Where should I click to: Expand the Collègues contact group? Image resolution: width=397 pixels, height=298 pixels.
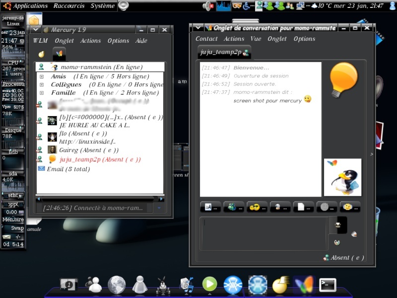(x=42, y=84)
